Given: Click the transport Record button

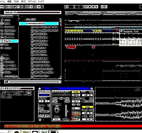Looking at the screenshot, I should [93, 7].
